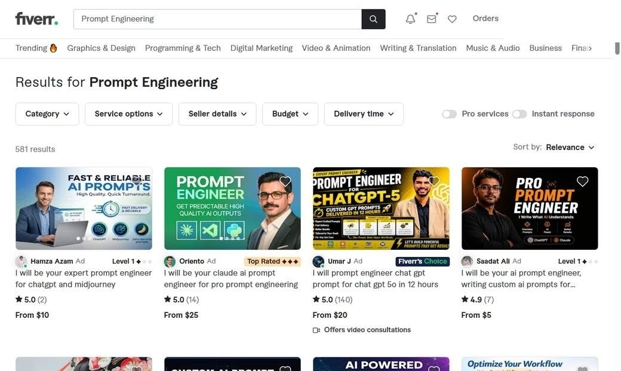Open Hamza Azam seller name

tap(52, 261)
